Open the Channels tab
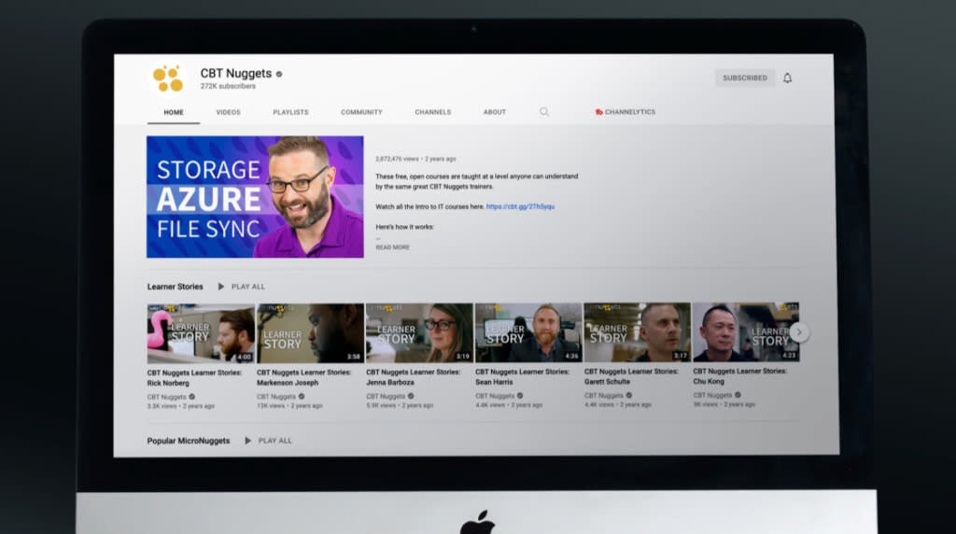The height and width of the screenshot is (534, 956). click(433, 112)
